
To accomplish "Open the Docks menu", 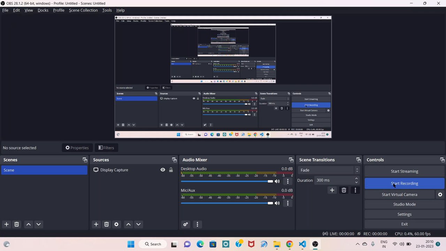I will click(x=43, y=10).
